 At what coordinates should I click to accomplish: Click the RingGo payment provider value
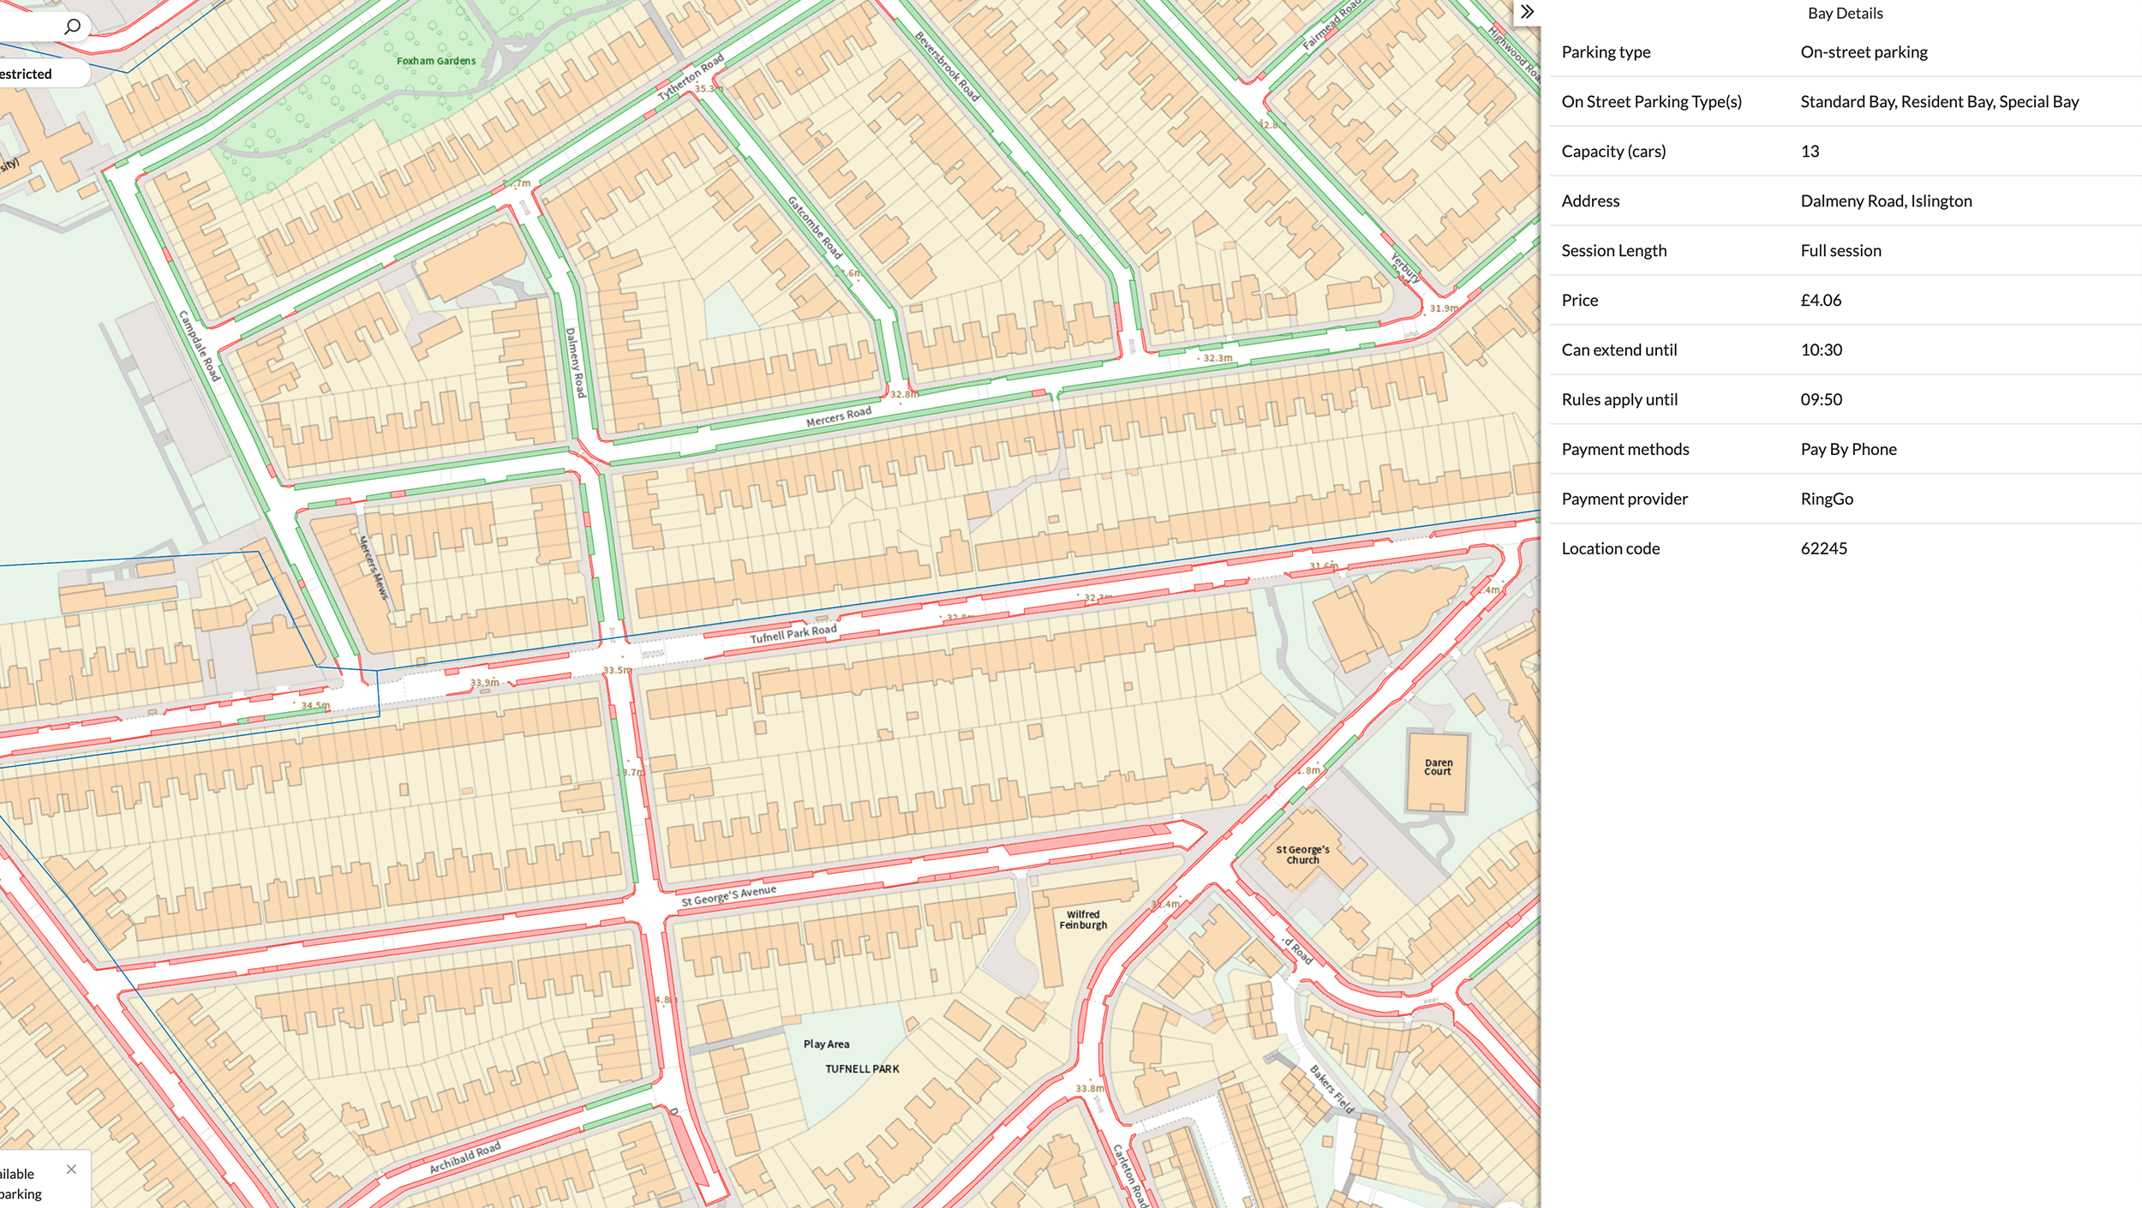(x=1826, y=499)
